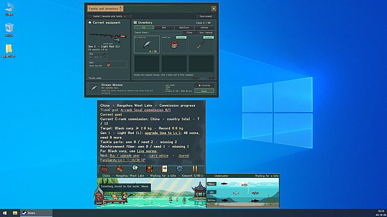Open File Explorer from the taskbar

click(x=15, y=213)
